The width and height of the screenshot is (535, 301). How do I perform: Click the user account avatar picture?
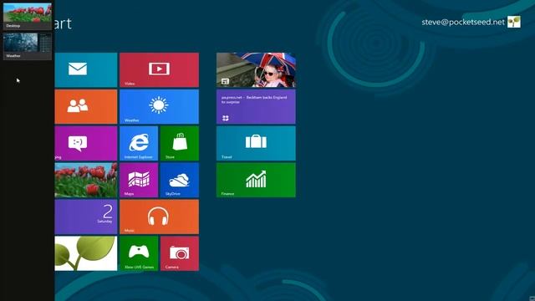(x=514, y=22)
